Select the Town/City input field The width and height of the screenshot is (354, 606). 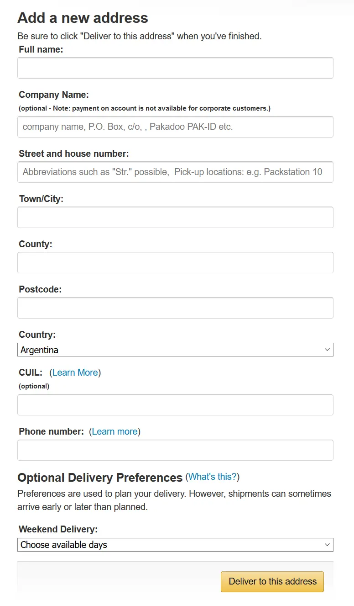click(x=175, y=217)
